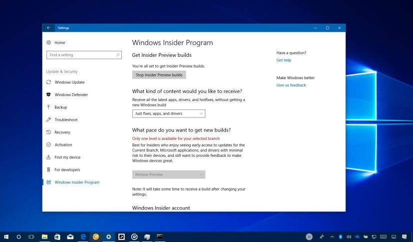
Task: Open Task View on the taskbar
Action: [31, 237]
